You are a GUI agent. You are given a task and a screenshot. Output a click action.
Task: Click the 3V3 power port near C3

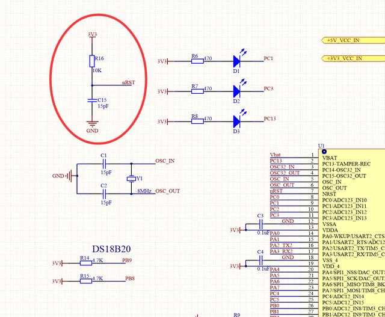tap(235, 230)
